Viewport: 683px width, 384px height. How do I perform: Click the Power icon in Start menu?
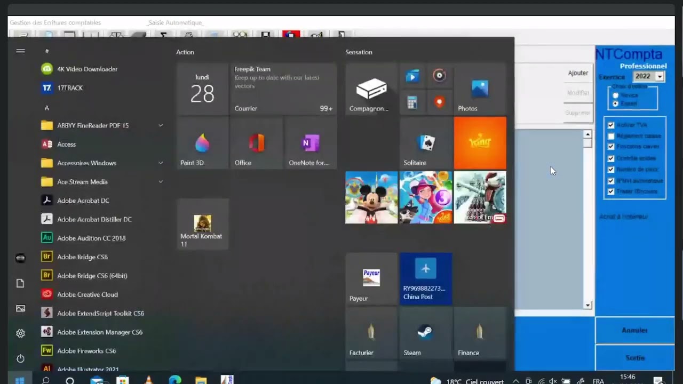[20, 358]
